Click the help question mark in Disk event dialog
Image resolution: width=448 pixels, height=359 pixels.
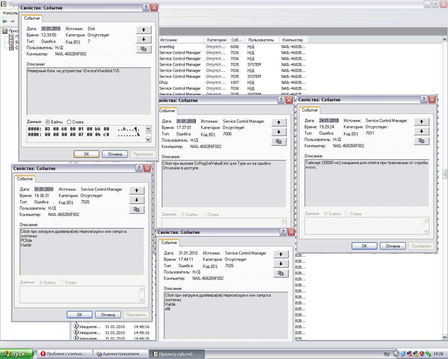(146, 8)
